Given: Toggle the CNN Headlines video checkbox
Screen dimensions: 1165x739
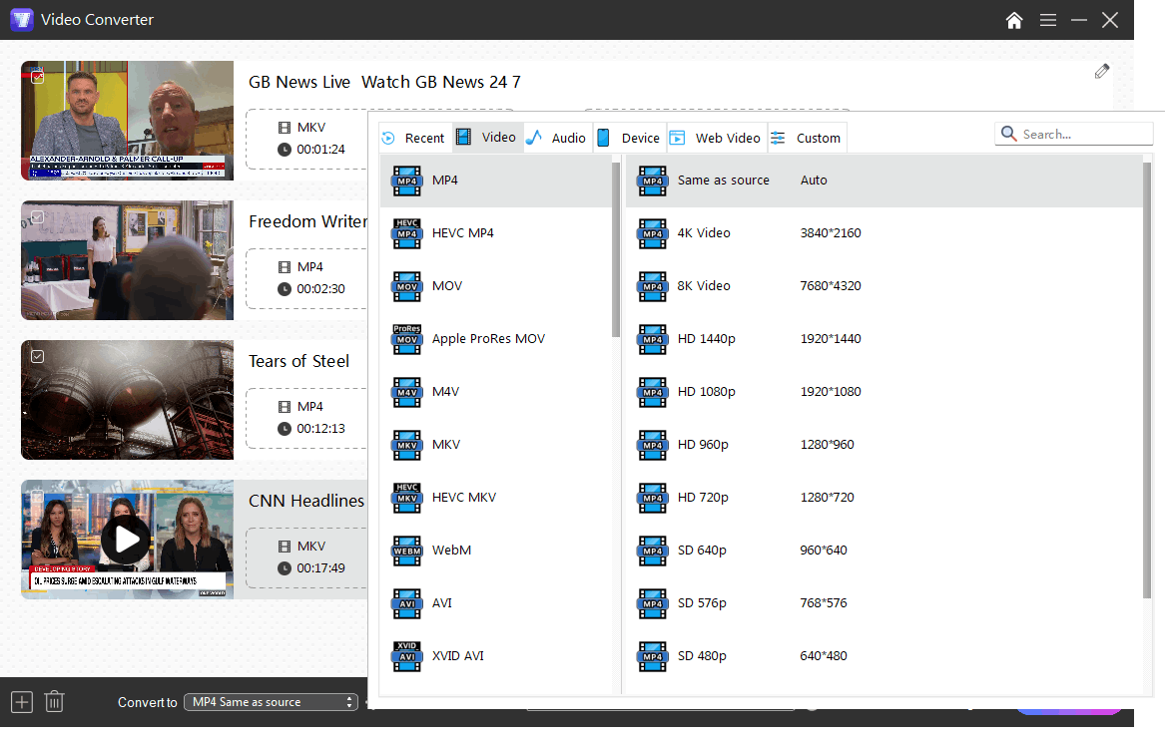Looking at the screenshot, I should point(37,496).
